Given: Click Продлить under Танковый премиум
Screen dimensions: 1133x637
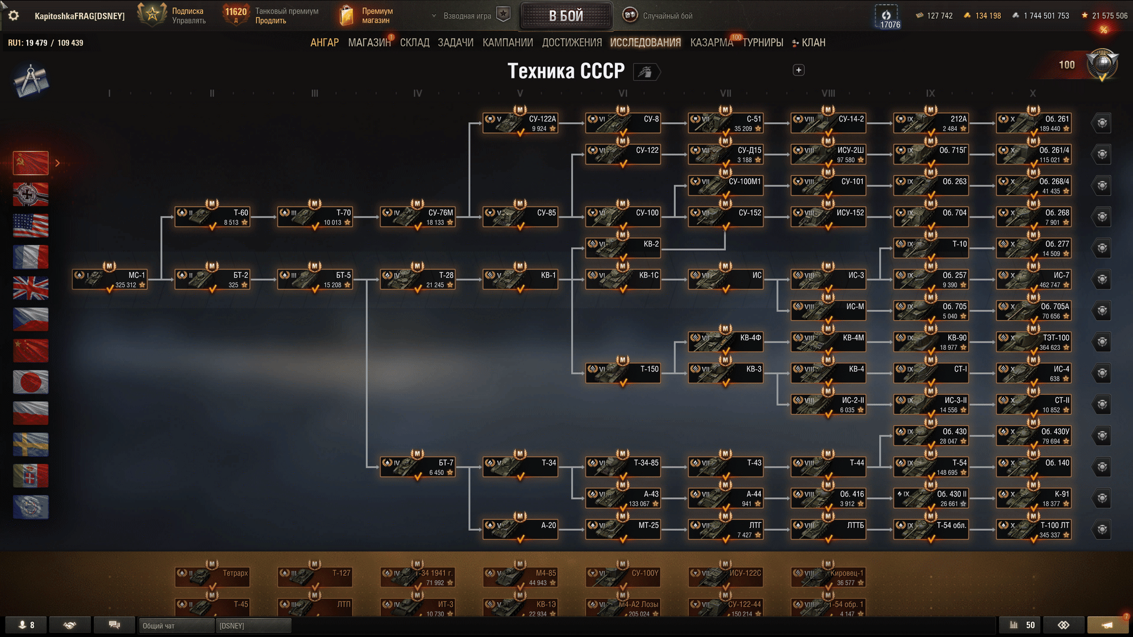Looking at the screenshot, I should point(271,21).
